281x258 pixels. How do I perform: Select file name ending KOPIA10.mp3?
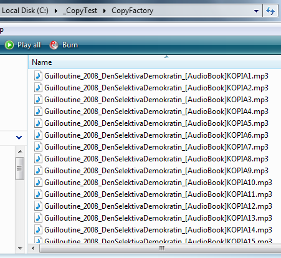pos(158,183)
